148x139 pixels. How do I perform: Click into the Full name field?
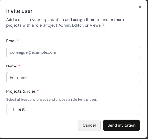point(73,78)
